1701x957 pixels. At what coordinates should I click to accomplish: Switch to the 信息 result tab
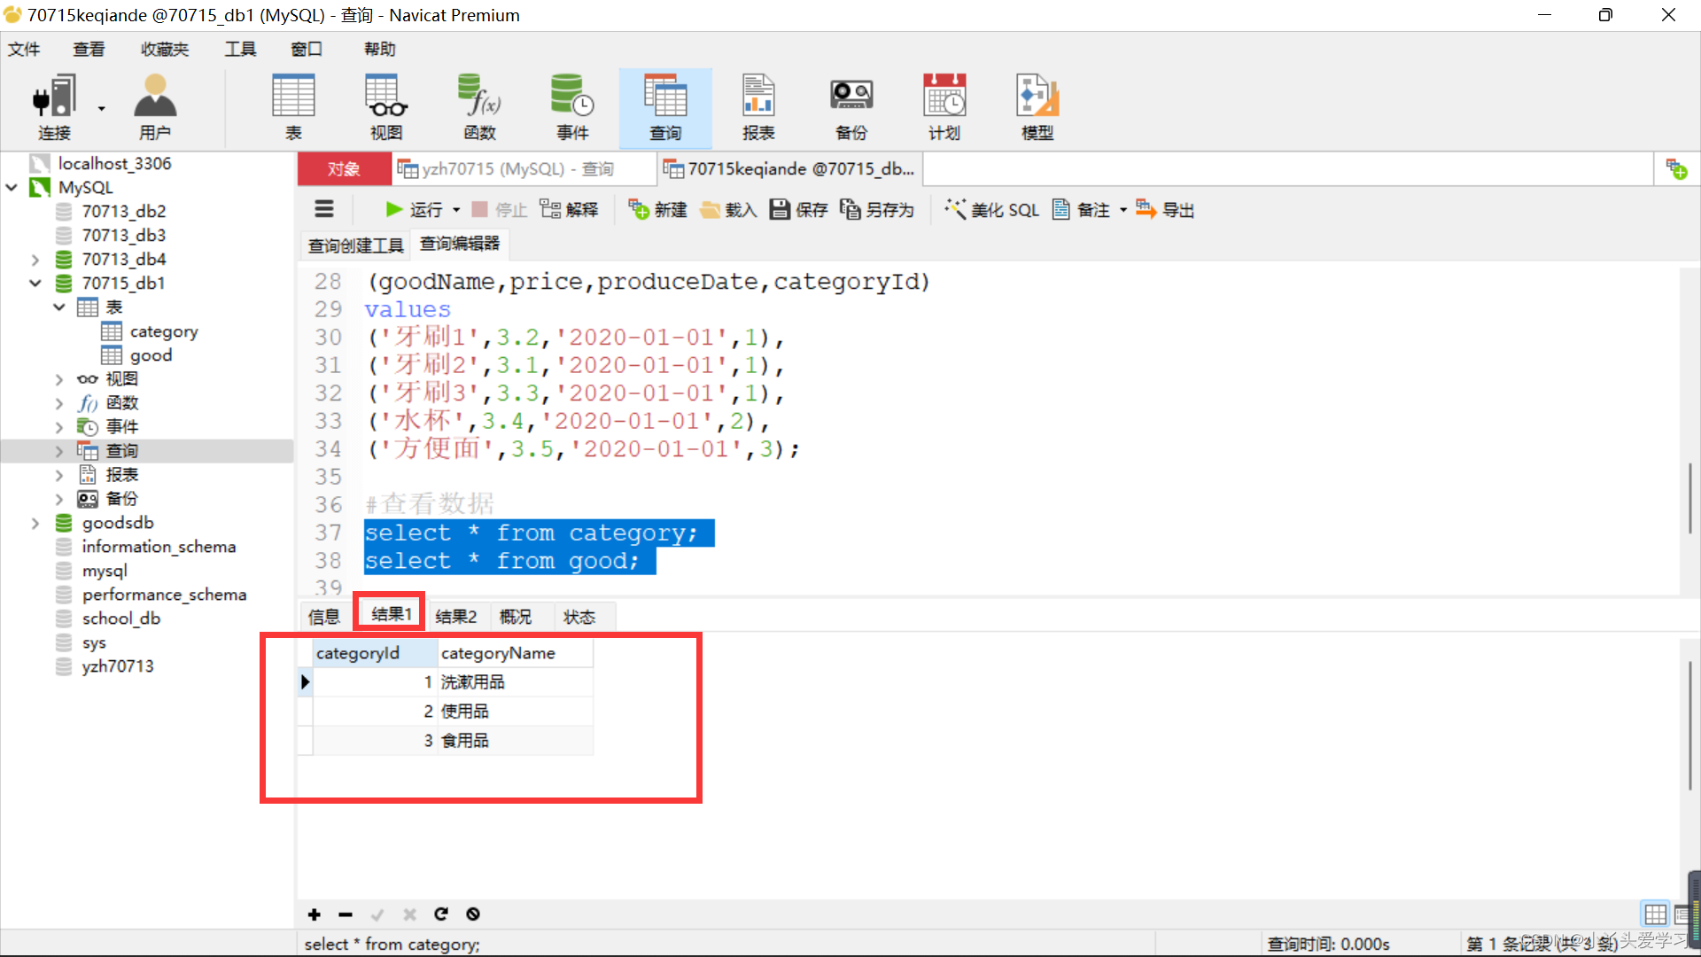point(323,617)
